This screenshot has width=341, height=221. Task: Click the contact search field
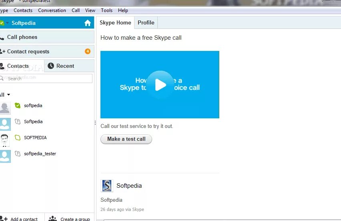pos(46,78)
